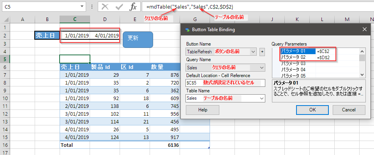Select the Total label cell
The image size is (374, 155).
[x=75, y=145]
